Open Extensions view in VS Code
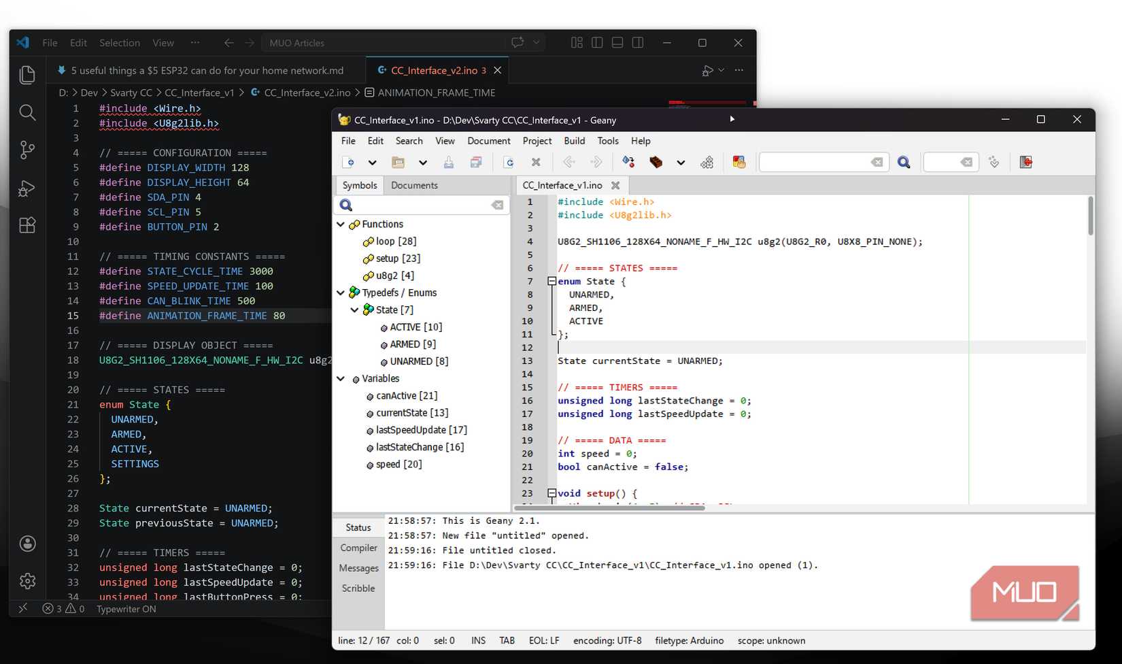Image resolution: width=1122 pixels, height=664 pixels. [27, 225]
